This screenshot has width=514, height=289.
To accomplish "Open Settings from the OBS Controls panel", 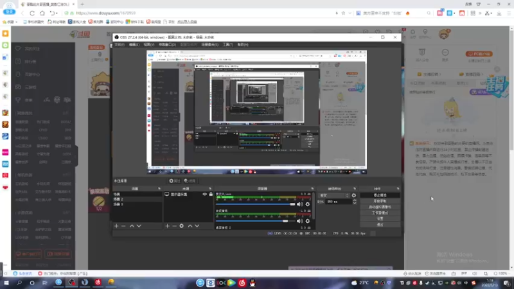I will click(380, 218).
